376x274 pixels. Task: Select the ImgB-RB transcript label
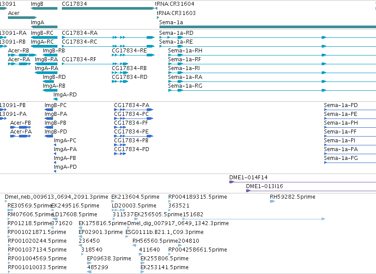pos(54,51)
